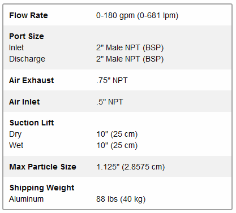Select the Aluminum 88 lbs (40 kg) value
The width and height of the screenshot is (236, 213).
pyautogui.click(x=121, y=199)
